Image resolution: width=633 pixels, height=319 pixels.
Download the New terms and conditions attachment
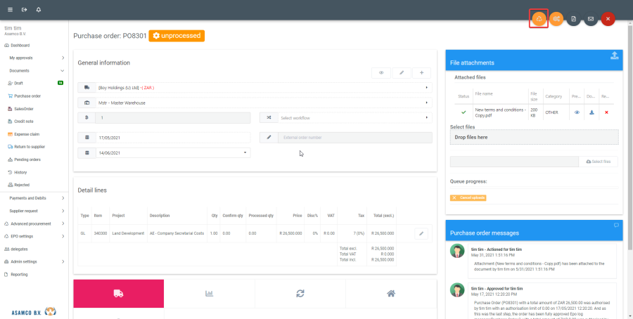(592, 112)
